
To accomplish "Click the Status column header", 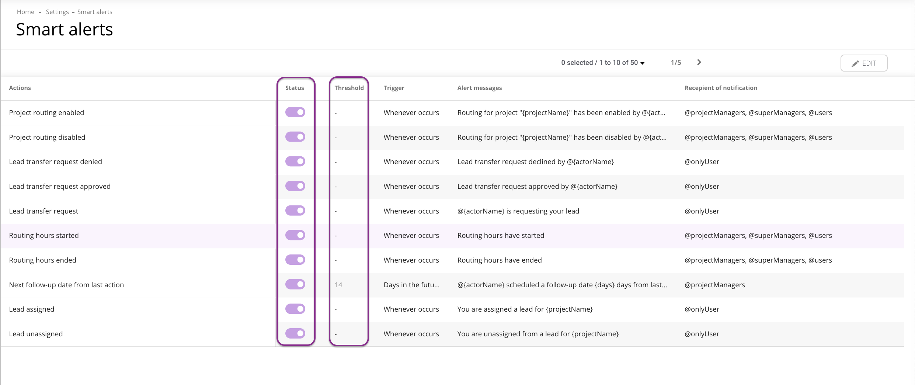I will 295,88.
